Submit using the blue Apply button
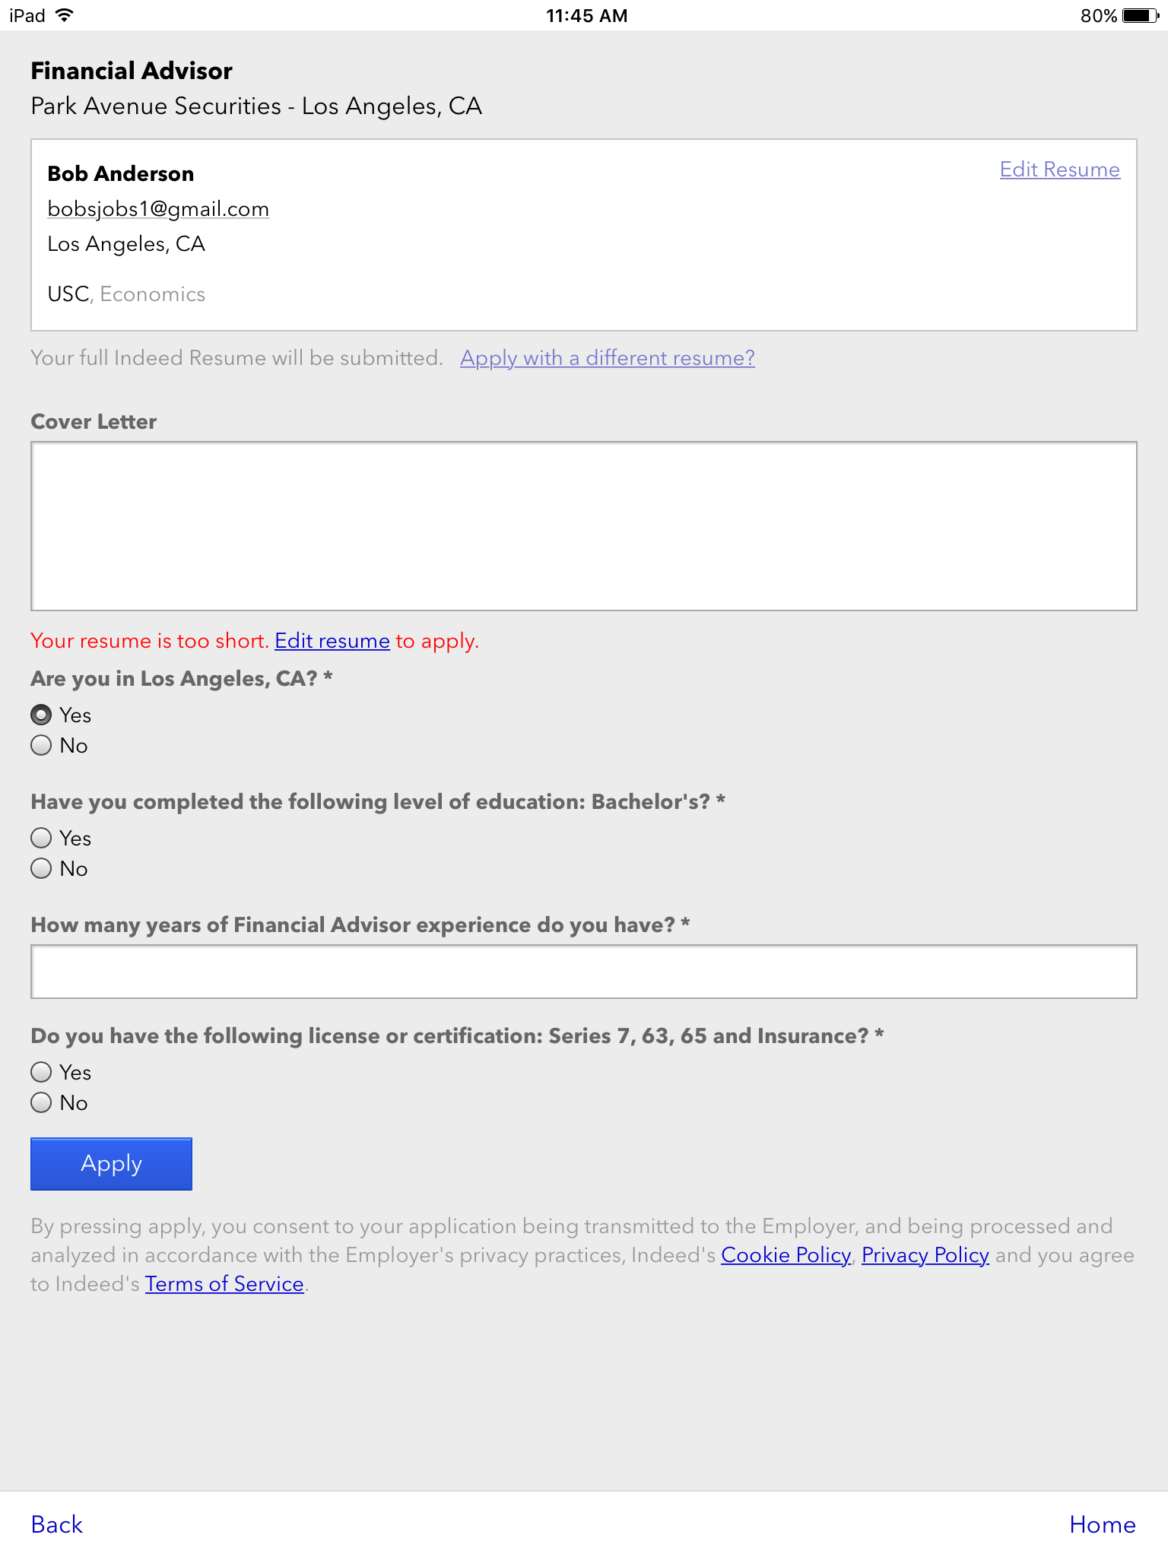Screen dimensions: 1168x1557 pyautogui.click(x=111, y=1164)
